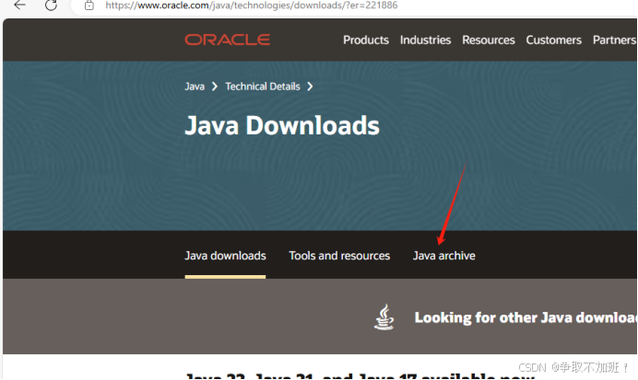Go to Technical Details breadcrumb link
The image size is (638, 380).
pyautogui.click(x=263, y=86)
